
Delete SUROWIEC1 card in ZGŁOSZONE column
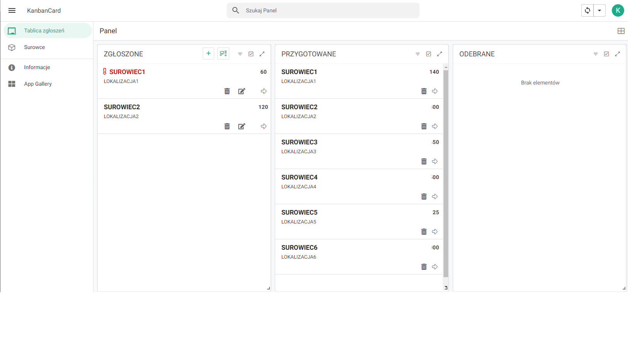227,91
